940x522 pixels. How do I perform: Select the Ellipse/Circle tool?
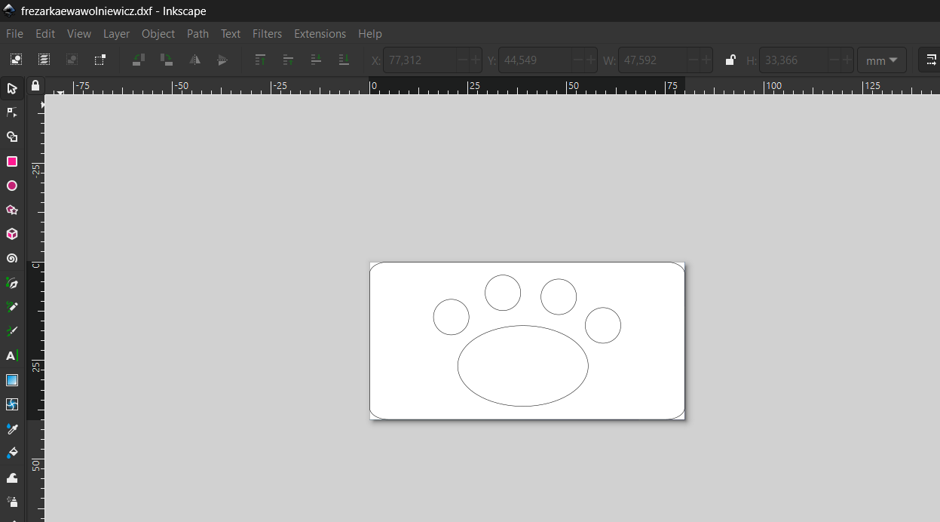click(x=12, y=186)
